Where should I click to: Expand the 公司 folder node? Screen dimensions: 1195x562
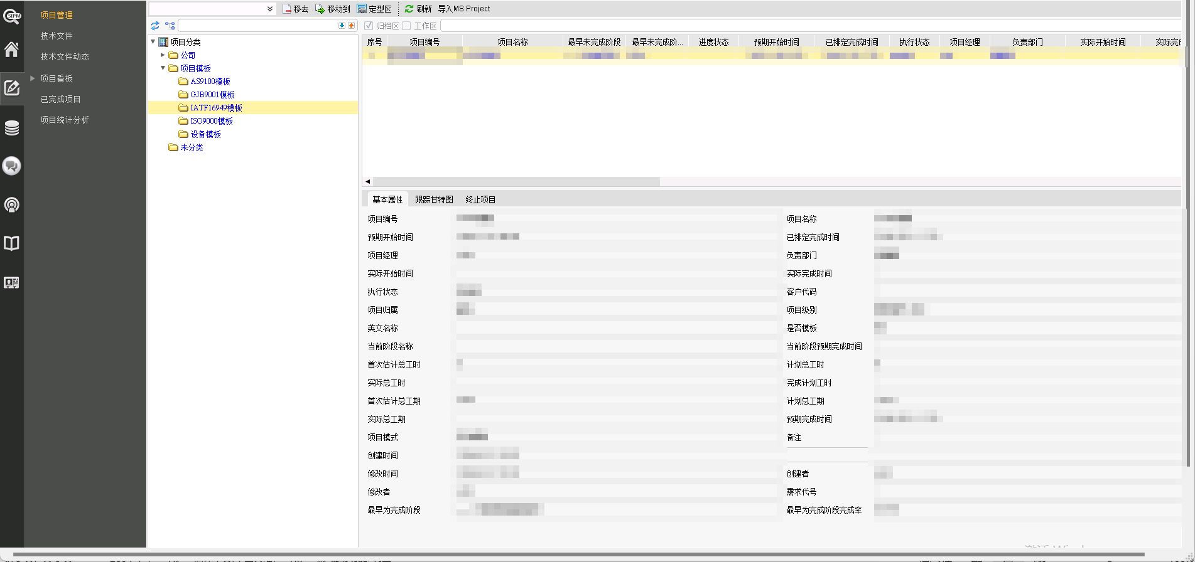[163, 55]
